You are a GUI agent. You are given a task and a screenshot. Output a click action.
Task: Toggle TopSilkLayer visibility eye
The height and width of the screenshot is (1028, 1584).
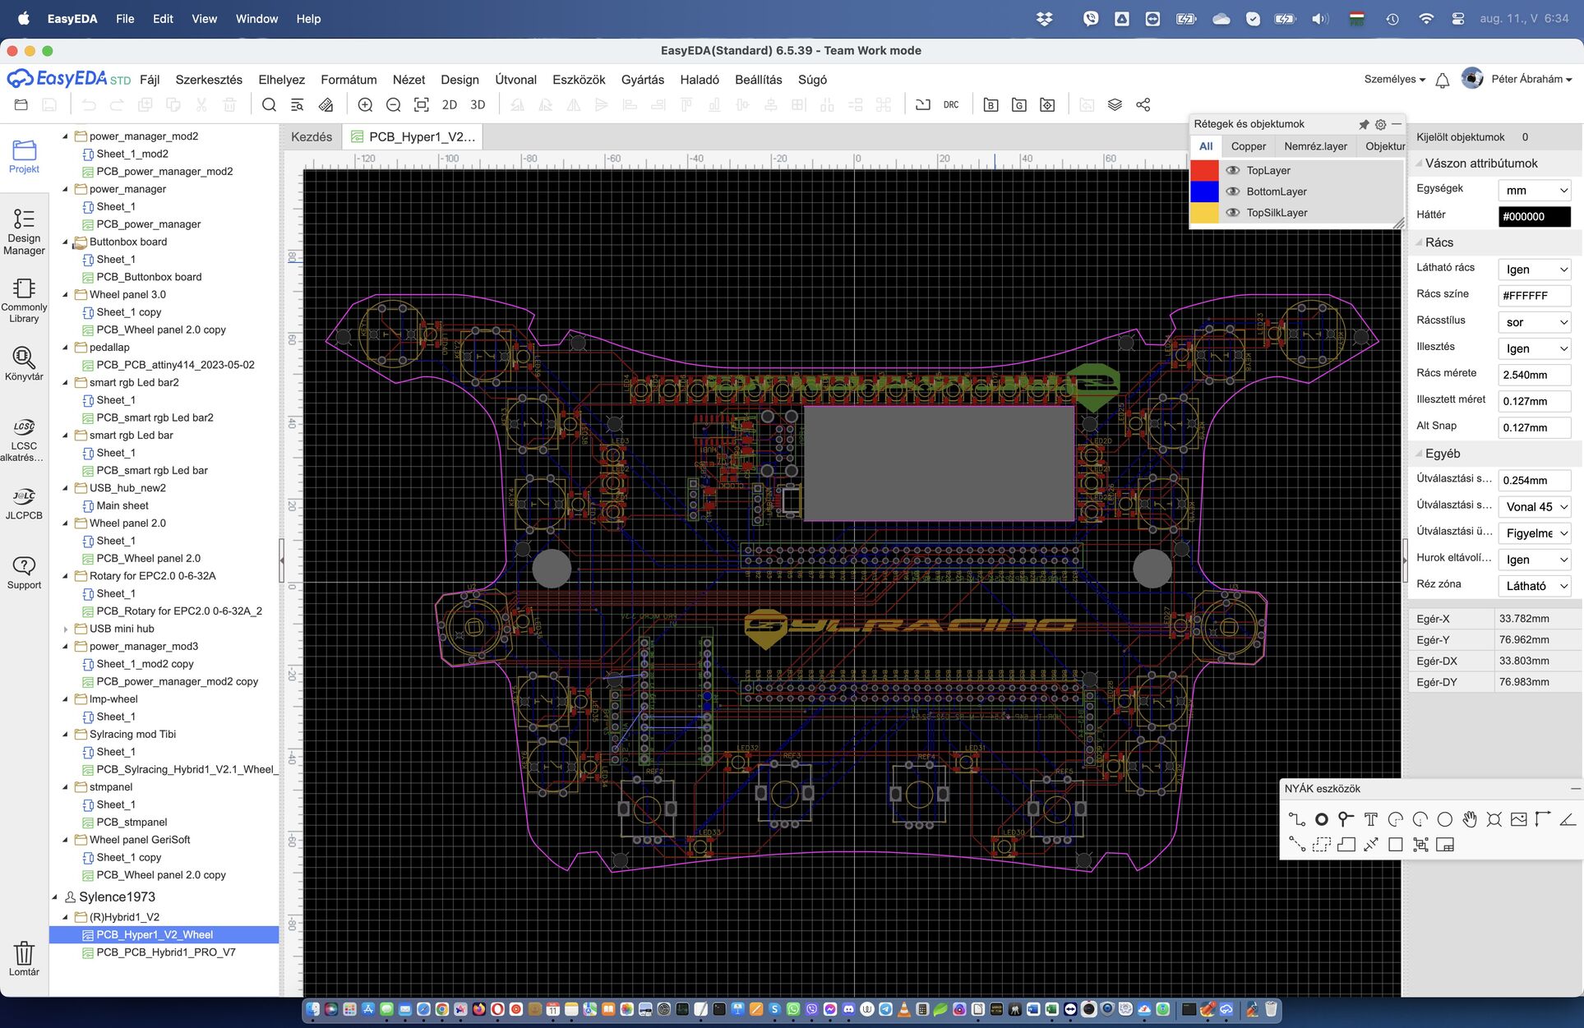(x=1232, y=212)
